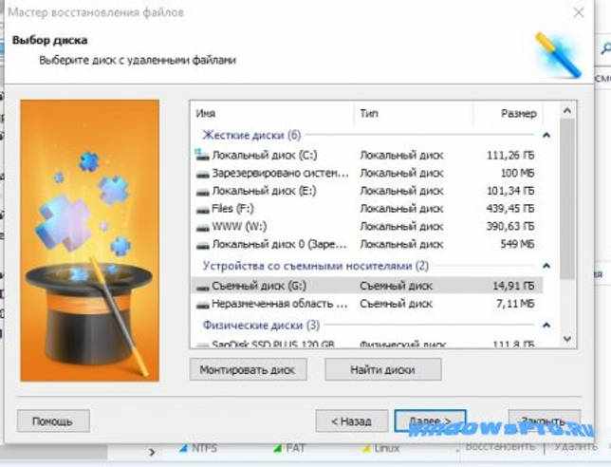Click the FAT legend in the background window

[288, 448]
